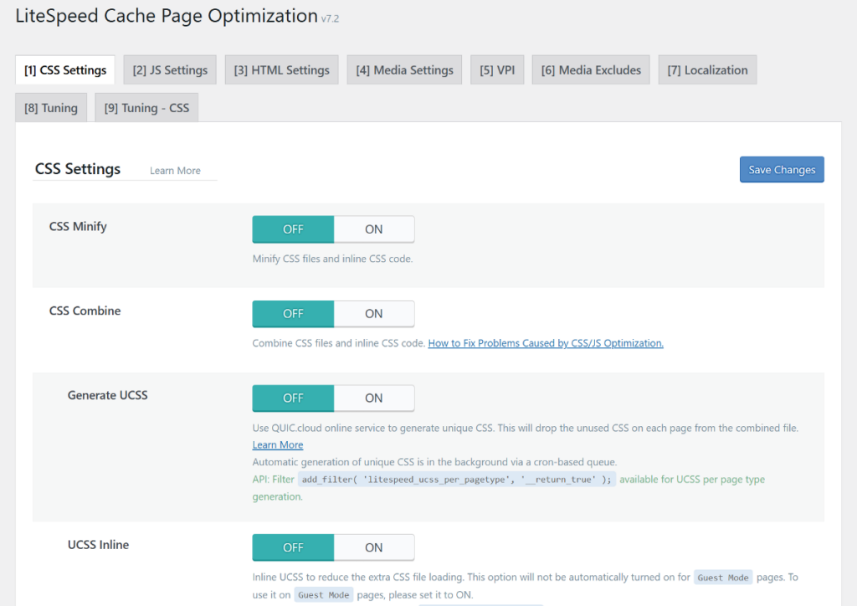Switch to the JS Settings tab
Viewport: 857px width, 606px height.
(169, 69)
